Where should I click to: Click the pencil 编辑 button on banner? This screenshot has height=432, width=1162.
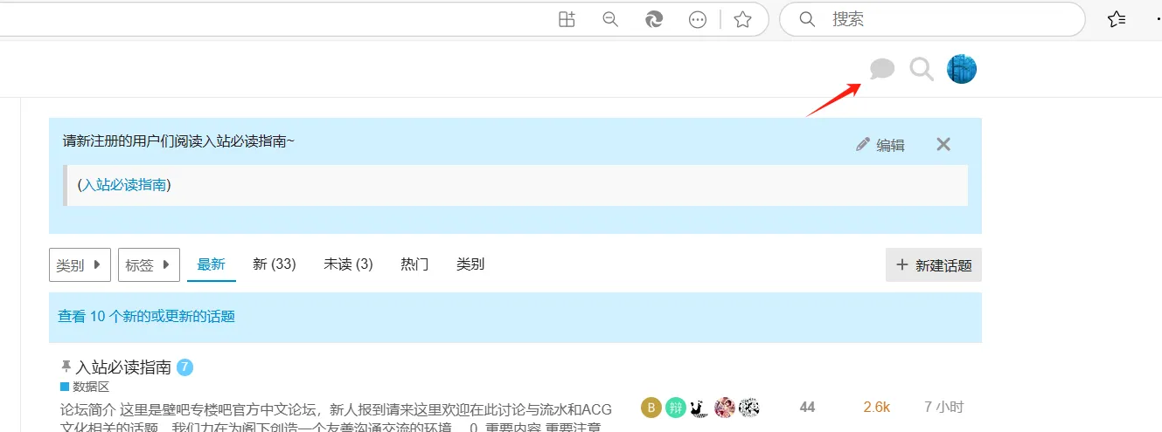pos(880,145)
